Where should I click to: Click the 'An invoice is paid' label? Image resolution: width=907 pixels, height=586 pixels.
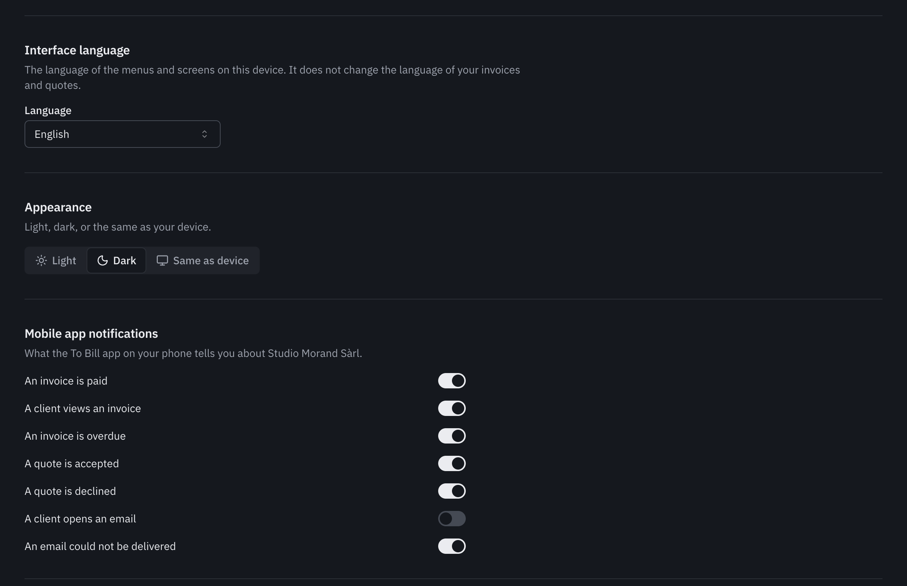[x=66, y=381]
